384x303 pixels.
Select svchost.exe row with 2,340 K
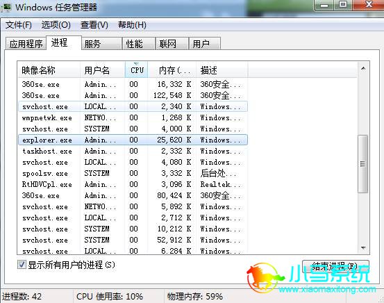(133, 106)
